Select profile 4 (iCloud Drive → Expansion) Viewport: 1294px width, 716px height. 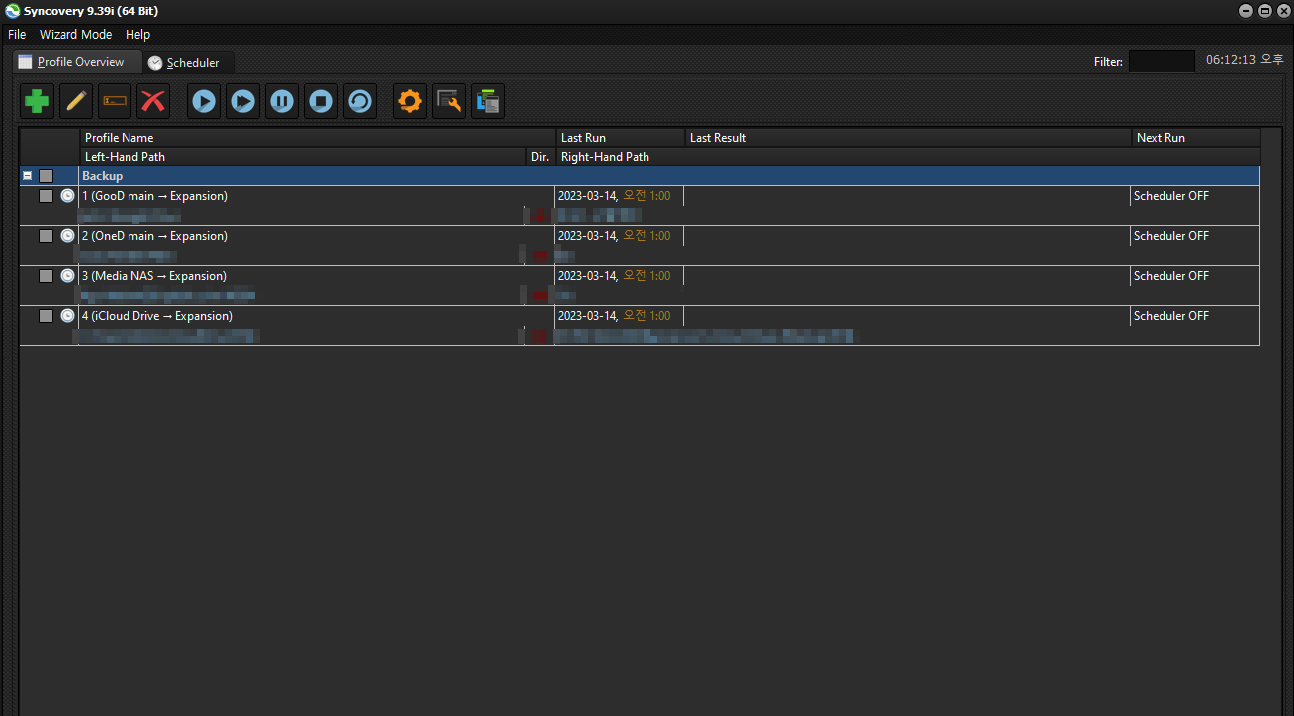(640, 325)
